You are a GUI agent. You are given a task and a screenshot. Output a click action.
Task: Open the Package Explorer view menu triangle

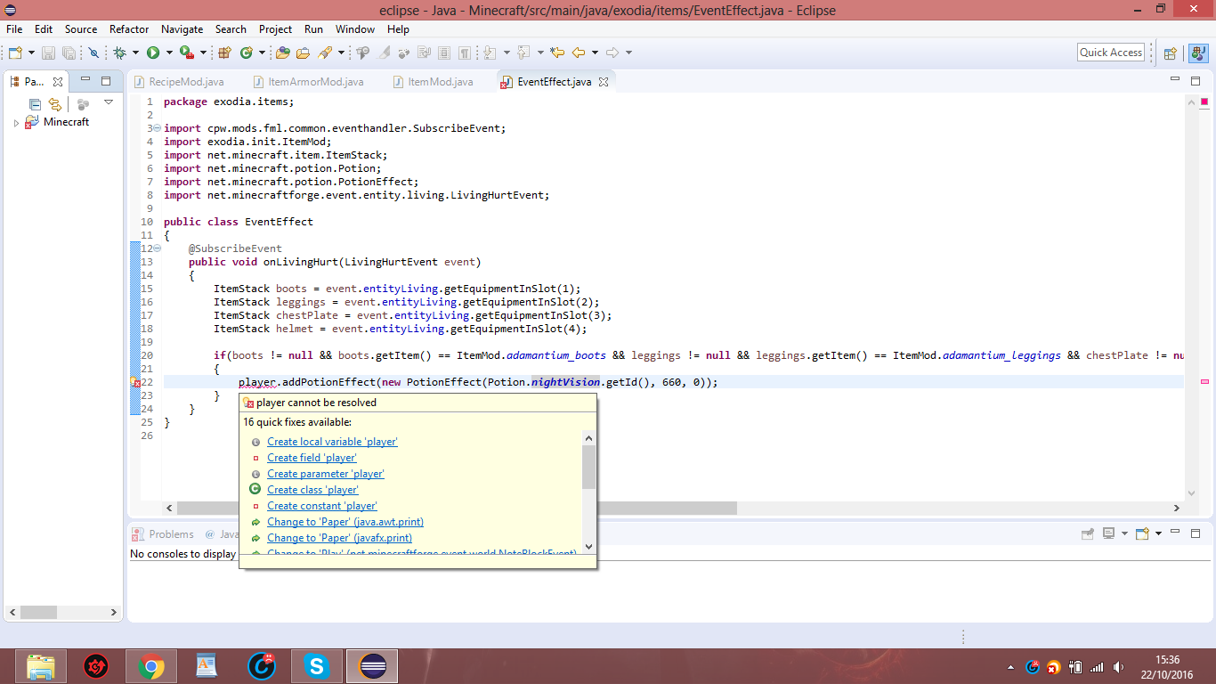109,102
